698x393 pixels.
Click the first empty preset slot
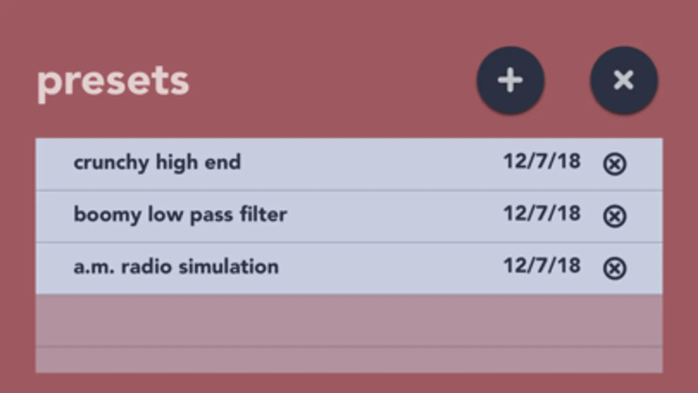pos(348,321)
